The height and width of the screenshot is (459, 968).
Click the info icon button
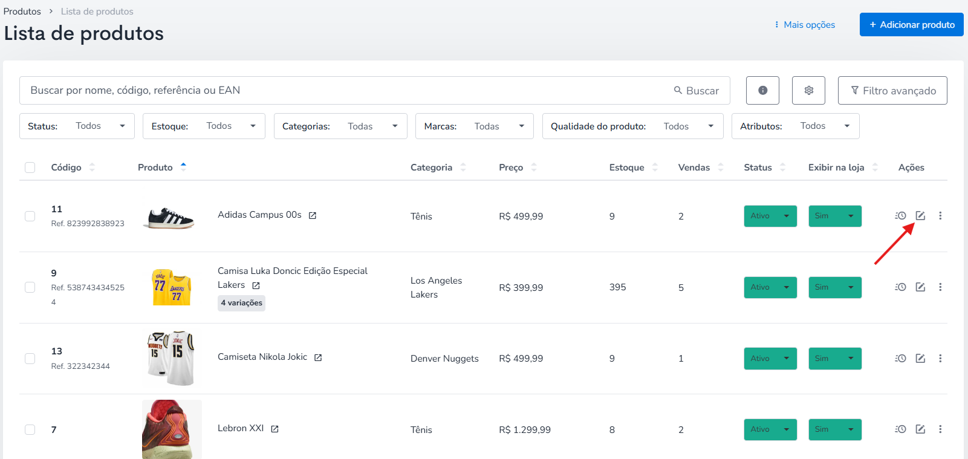762,90
